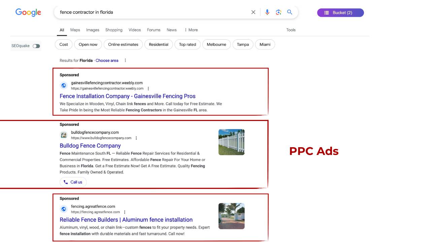Start voice search with microphone icon

point(267,12)
